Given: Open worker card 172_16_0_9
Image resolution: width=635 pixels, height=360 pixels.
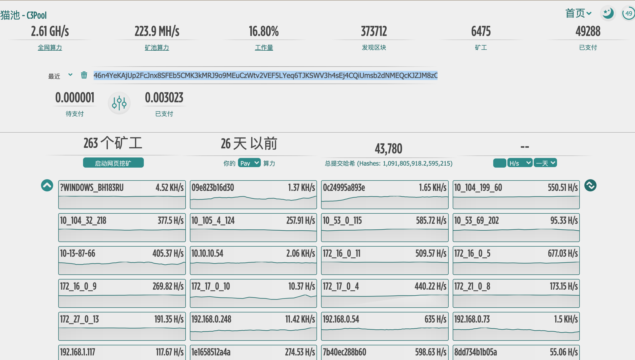Looking at the screenshot, I should tap(122, 293).
